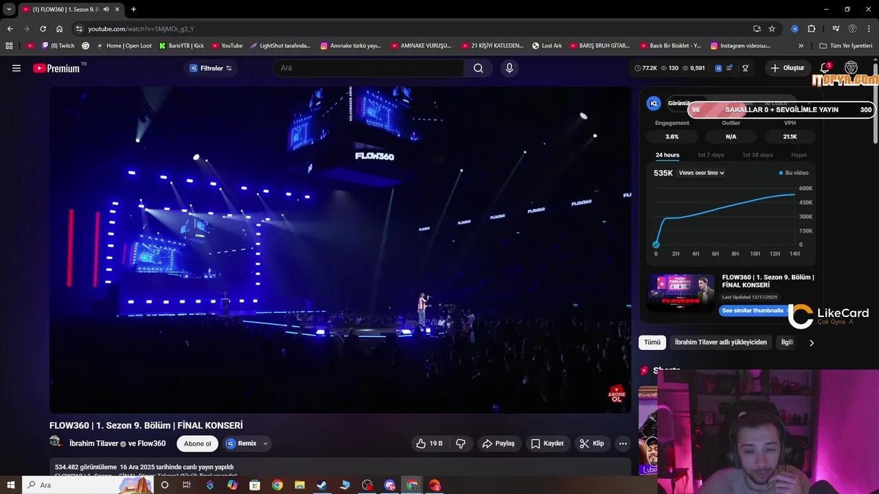Open vidIQ Filtreler dropdown
The height and width of the screenshot is (494, 879).
pos(211,68)
